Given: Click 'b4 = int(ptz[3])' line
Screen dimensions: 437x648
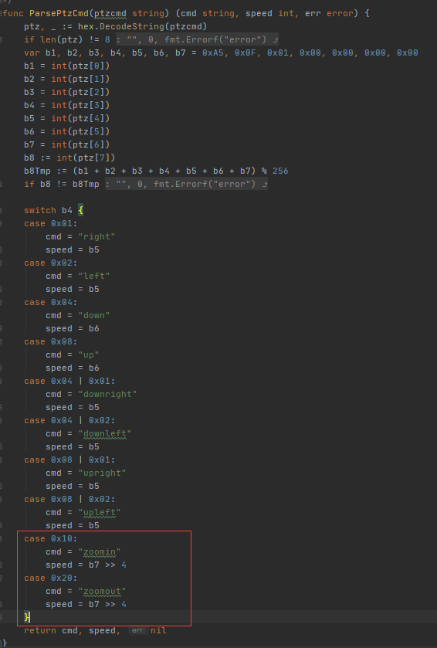Looking at the screenshot, I should tap(67, 105).
